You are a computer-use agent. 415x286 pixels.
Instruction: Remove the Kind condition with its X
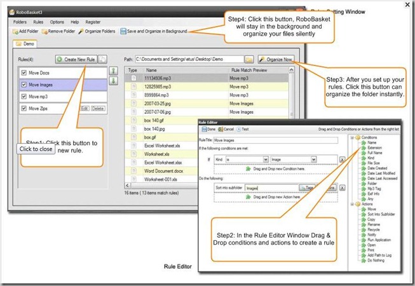(x=342, y=160)
